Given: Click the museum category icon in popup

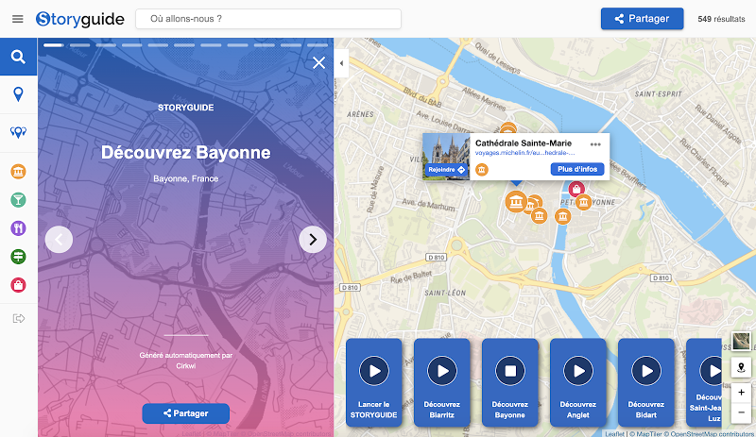Looking at the screenshot, I should click(x=482, y=170).
